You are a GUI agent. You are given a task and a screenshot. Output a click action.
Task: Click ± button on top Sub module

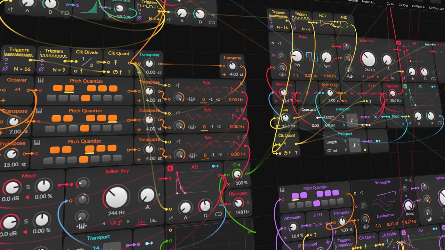coord(236,83)
